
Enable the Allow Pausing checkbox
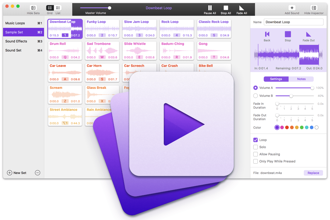[255, 154]
